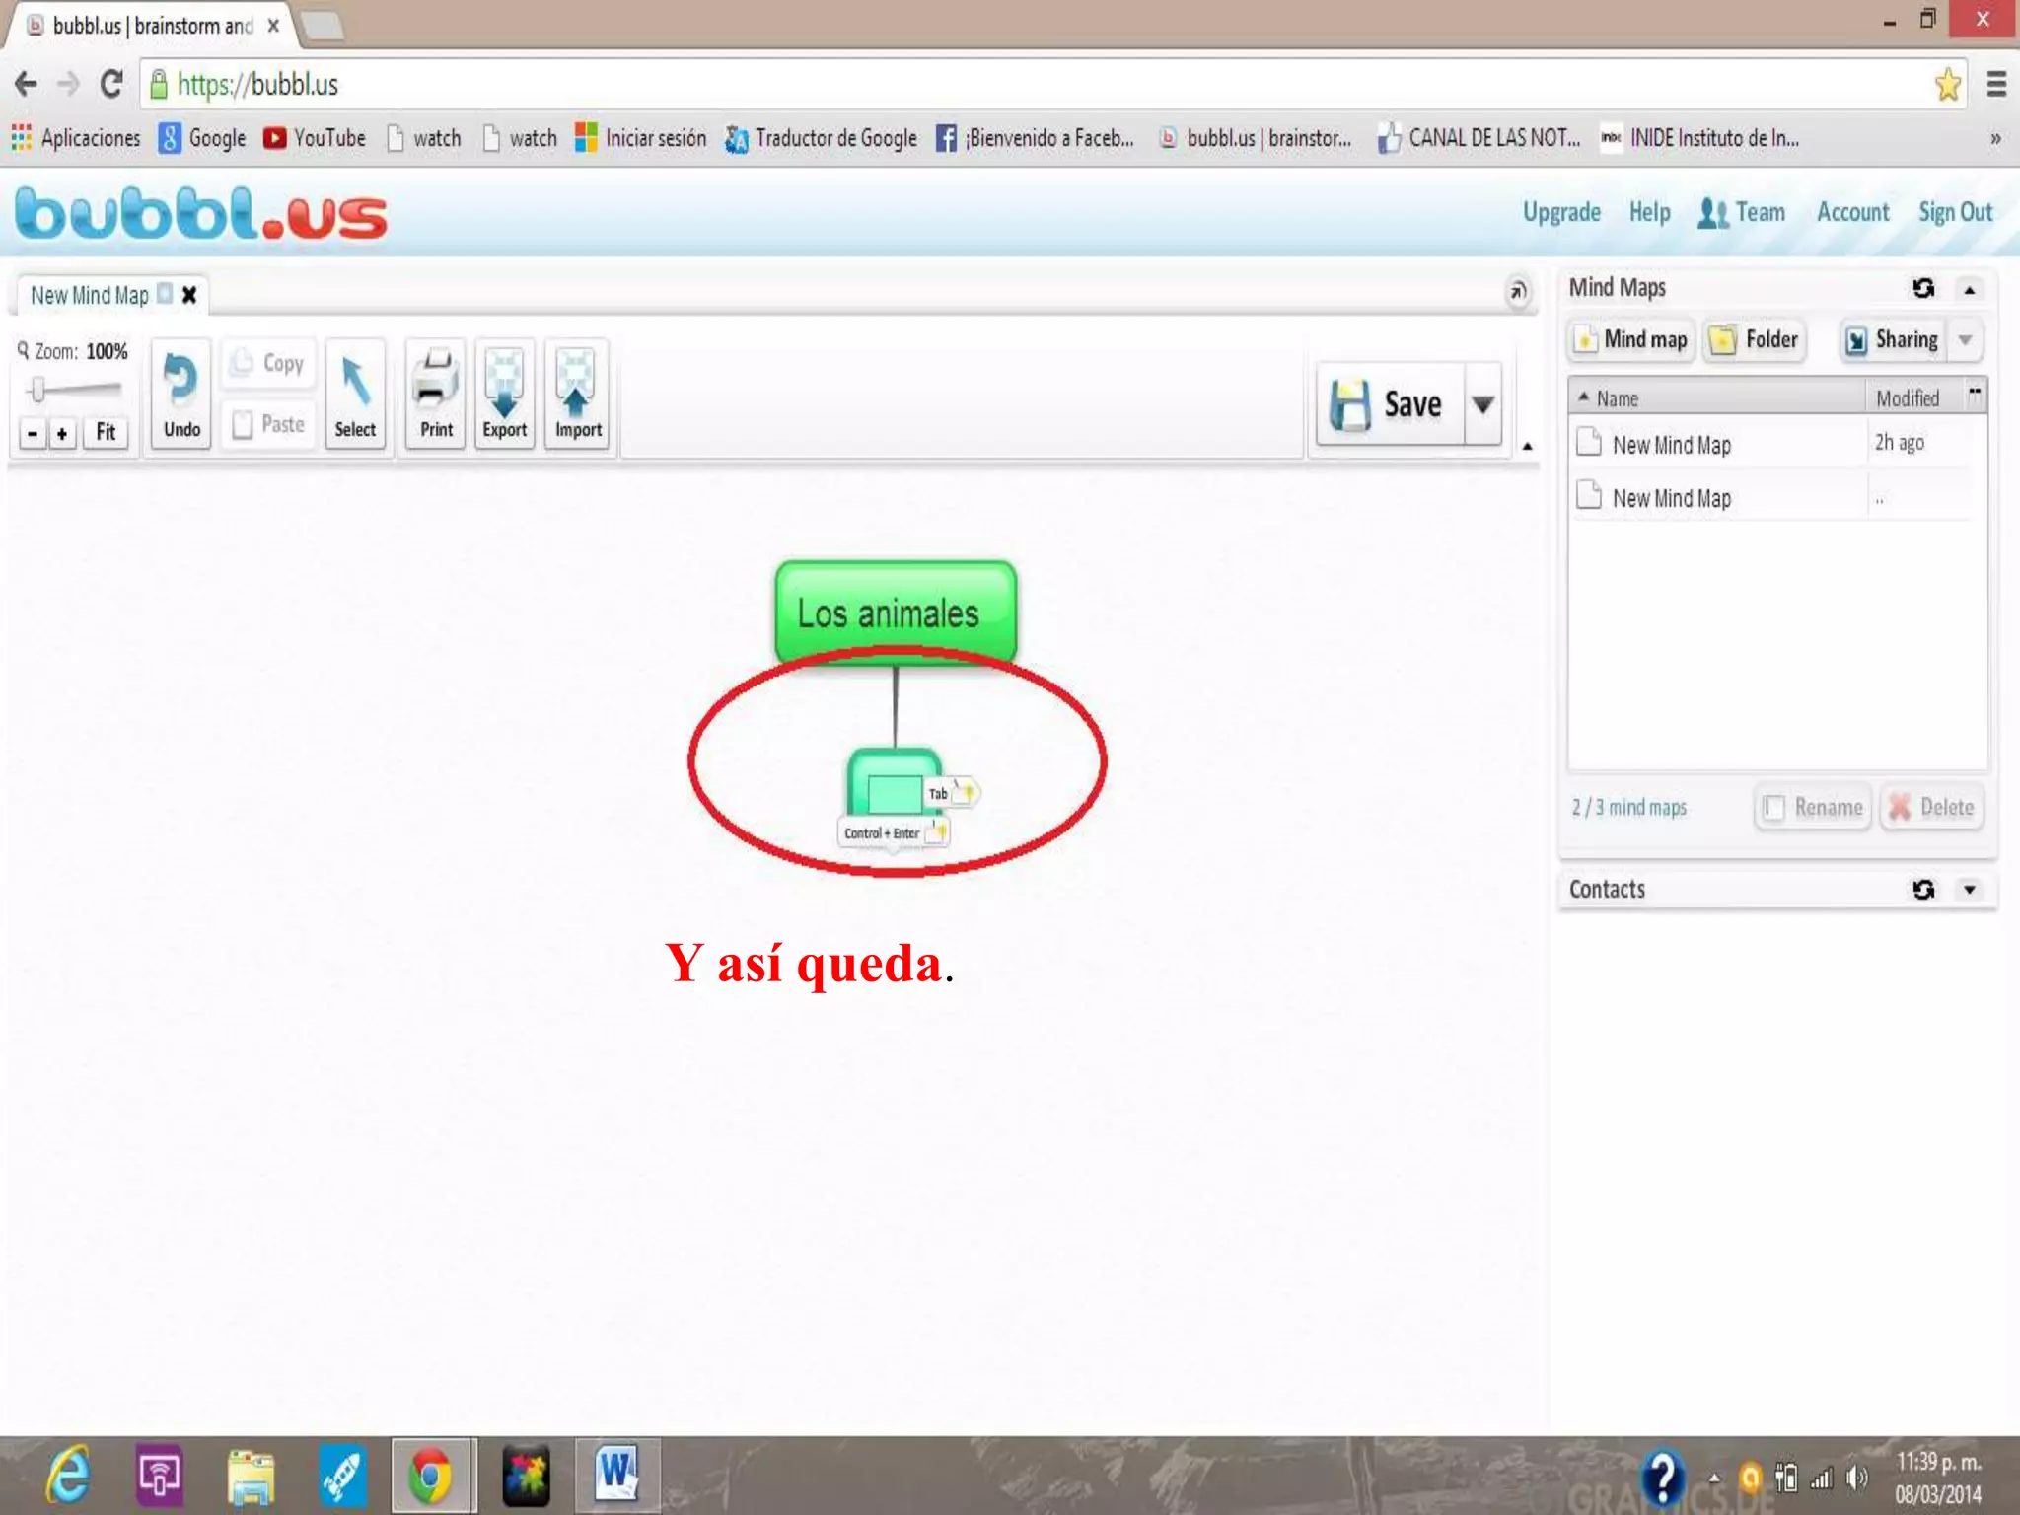
Task: Expand the Sharing dropdown arrow
Action: tap(1965, 340)
